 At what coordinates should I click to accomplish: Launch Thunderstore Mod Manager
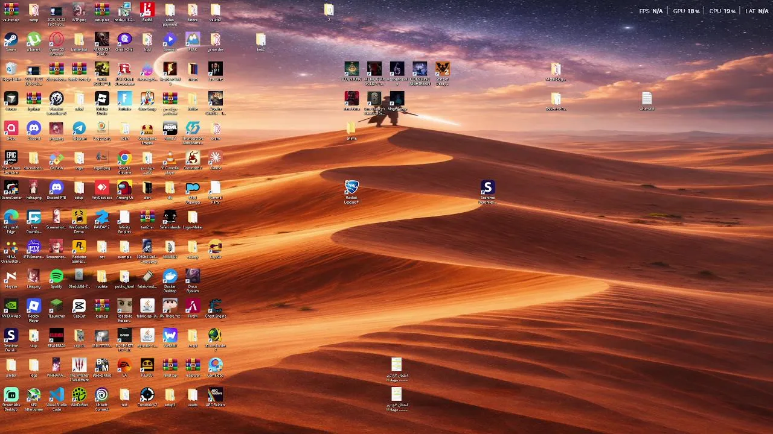(193, 132)
